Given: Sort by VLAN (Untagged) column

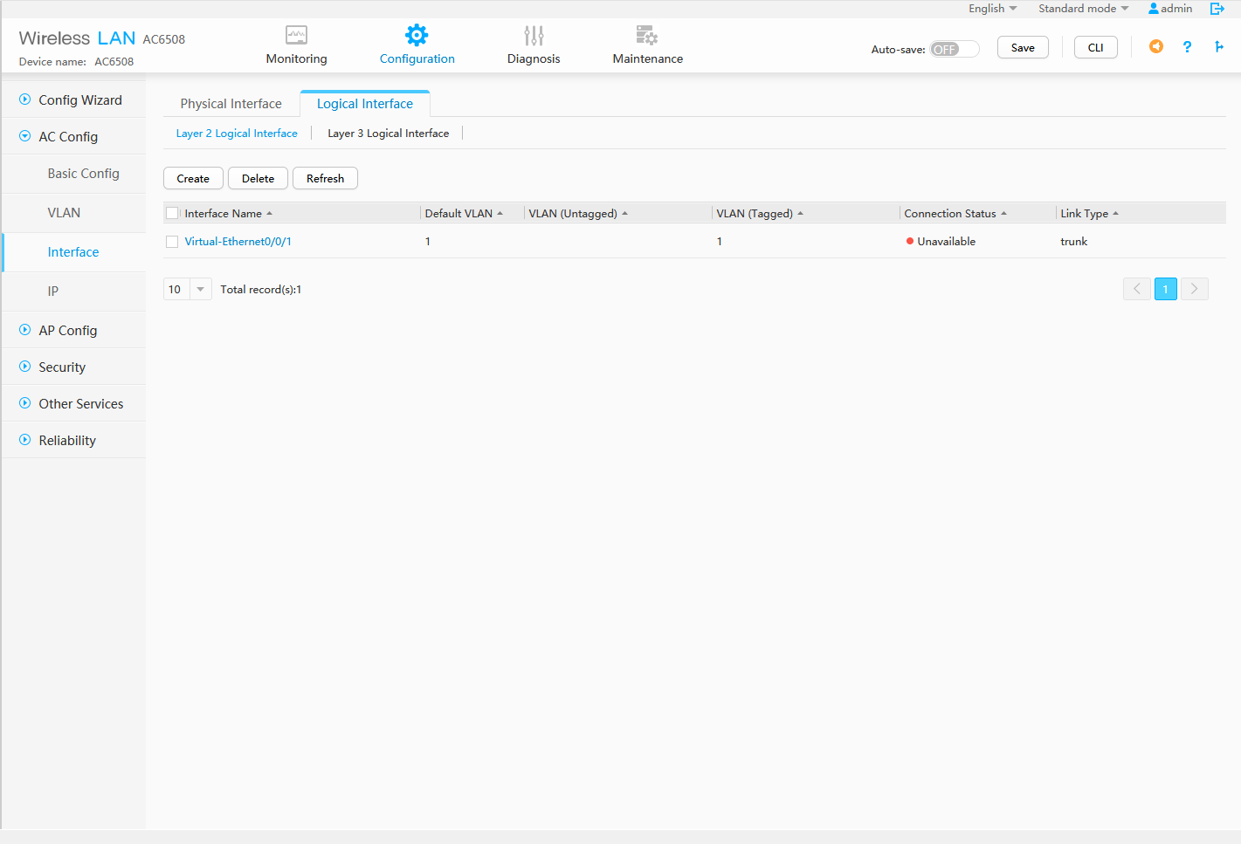Looking at the screenshot, I should [578, 213].
